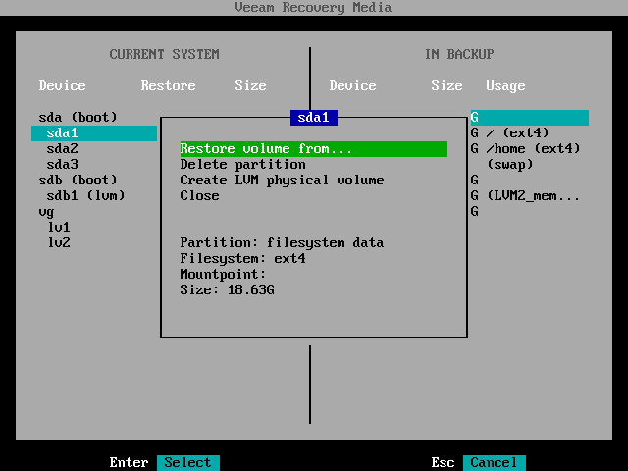Click the /home (ext4) backup entry
The width and height of the screenshot is (628, 471).
pyautogui.click(x=533, y=148)
